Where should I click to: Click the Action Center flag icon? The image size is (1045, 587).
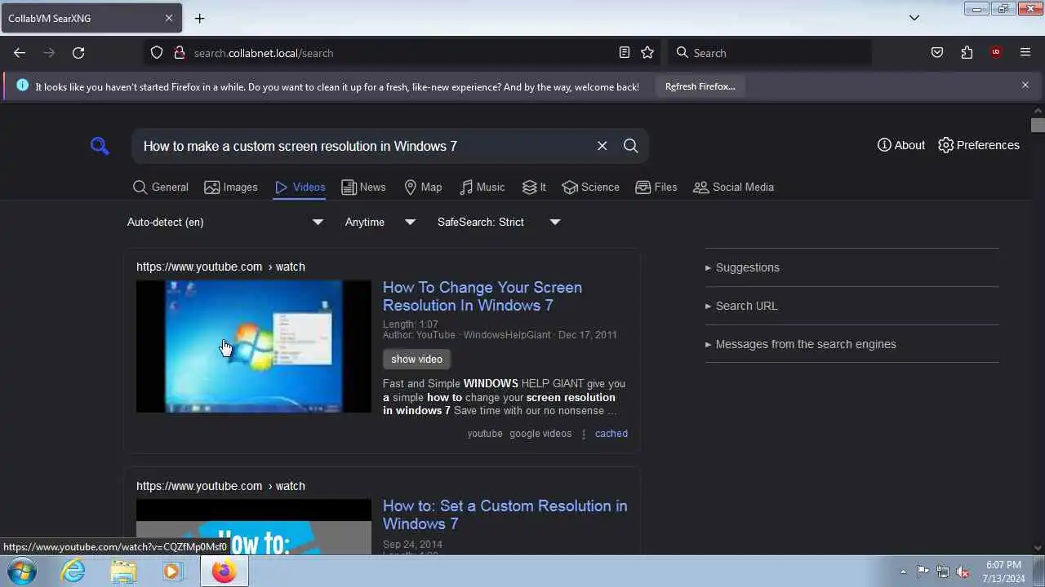pos(923,572)
